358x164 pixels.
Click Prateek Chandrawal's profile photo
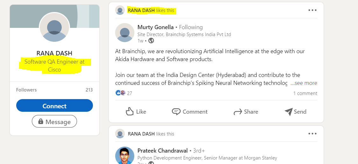tap(125, 155)
